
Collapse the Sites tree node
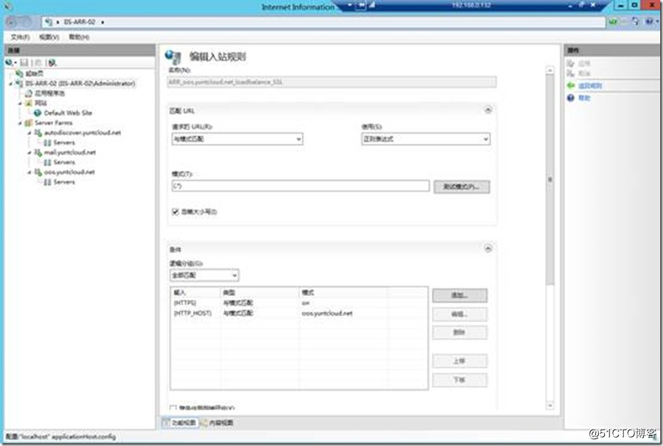20,103
